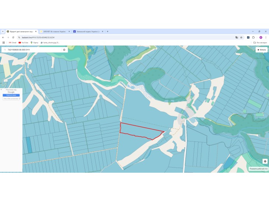This screenshot has width=269, height=201.
Task: Reload the kadastr.live page
Action: [13, 37]
